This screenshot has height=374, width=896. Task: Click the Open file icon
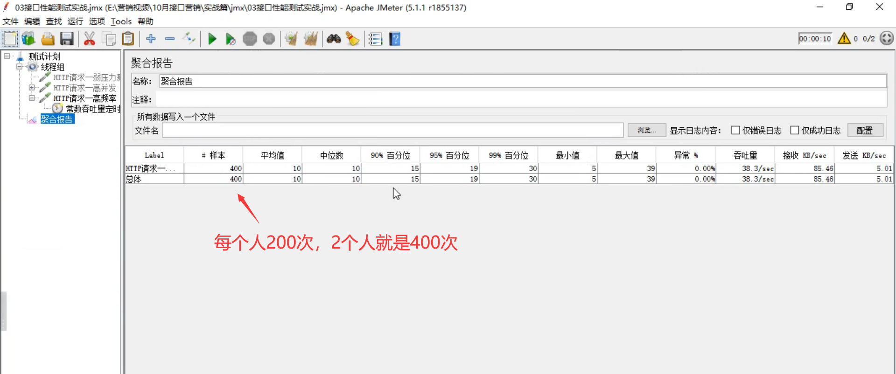point(48,39)
